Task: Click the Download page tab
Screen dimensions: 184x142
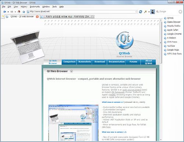Action: click(x=100, y=62)
